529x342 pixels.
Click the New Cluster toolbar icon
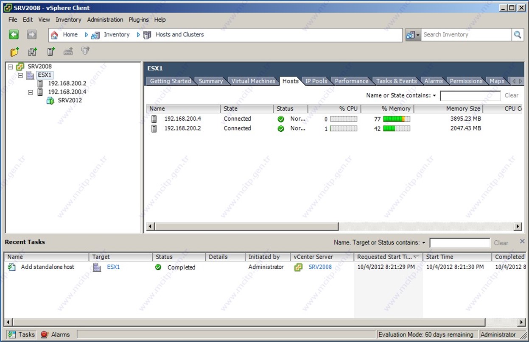[68, 52]
